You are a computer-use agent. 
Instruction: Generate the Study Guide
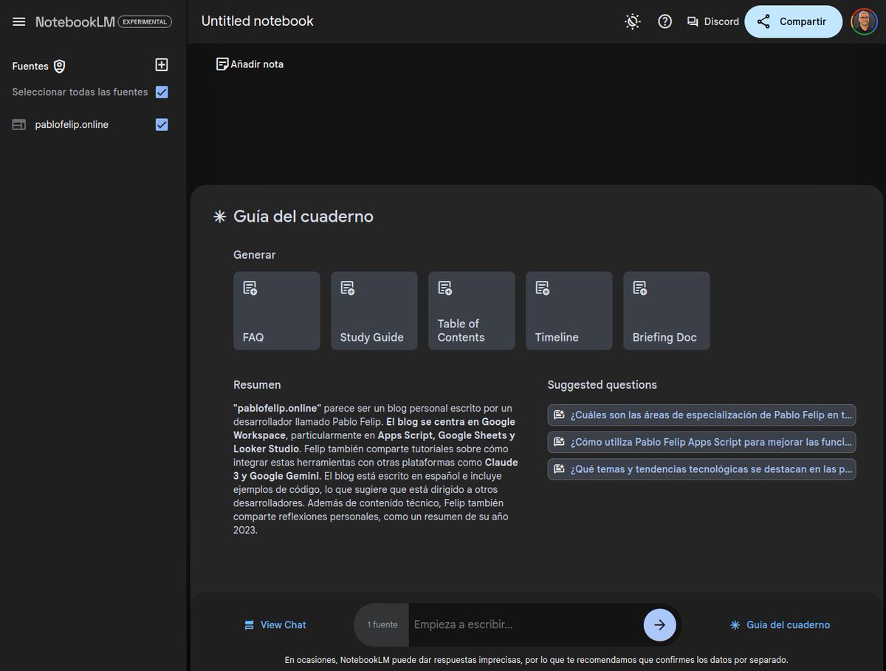tap(374, 310)
